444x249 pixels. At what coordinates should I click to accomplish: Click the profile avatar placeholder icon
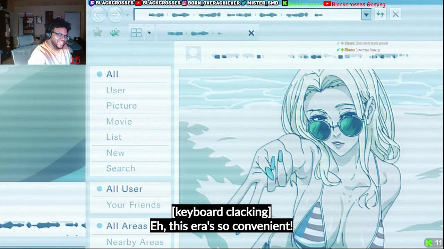(x=193, y=54)
